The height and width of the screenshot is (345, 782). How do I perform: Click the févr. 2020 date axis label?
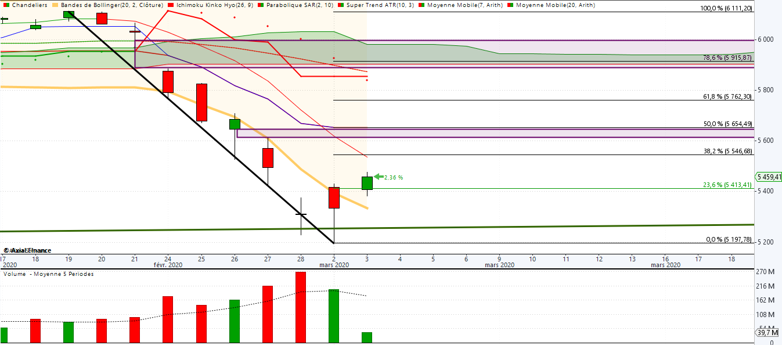168,265
